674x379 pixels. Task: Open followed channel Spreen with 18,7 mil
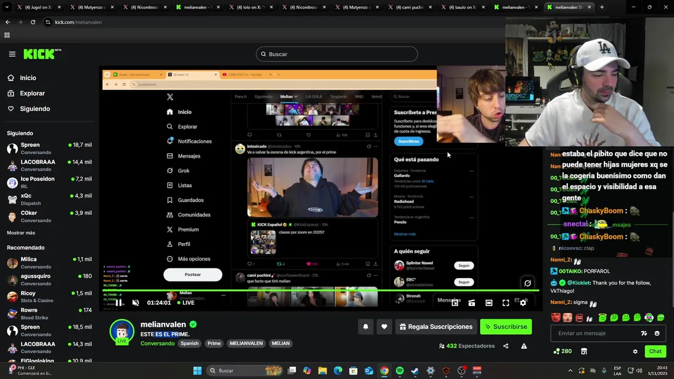click(x=49, y=148)
